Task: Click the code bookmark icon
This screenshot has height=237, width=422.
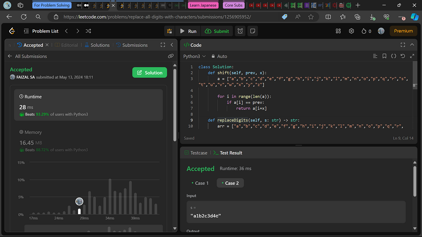Action: (384, 56)
